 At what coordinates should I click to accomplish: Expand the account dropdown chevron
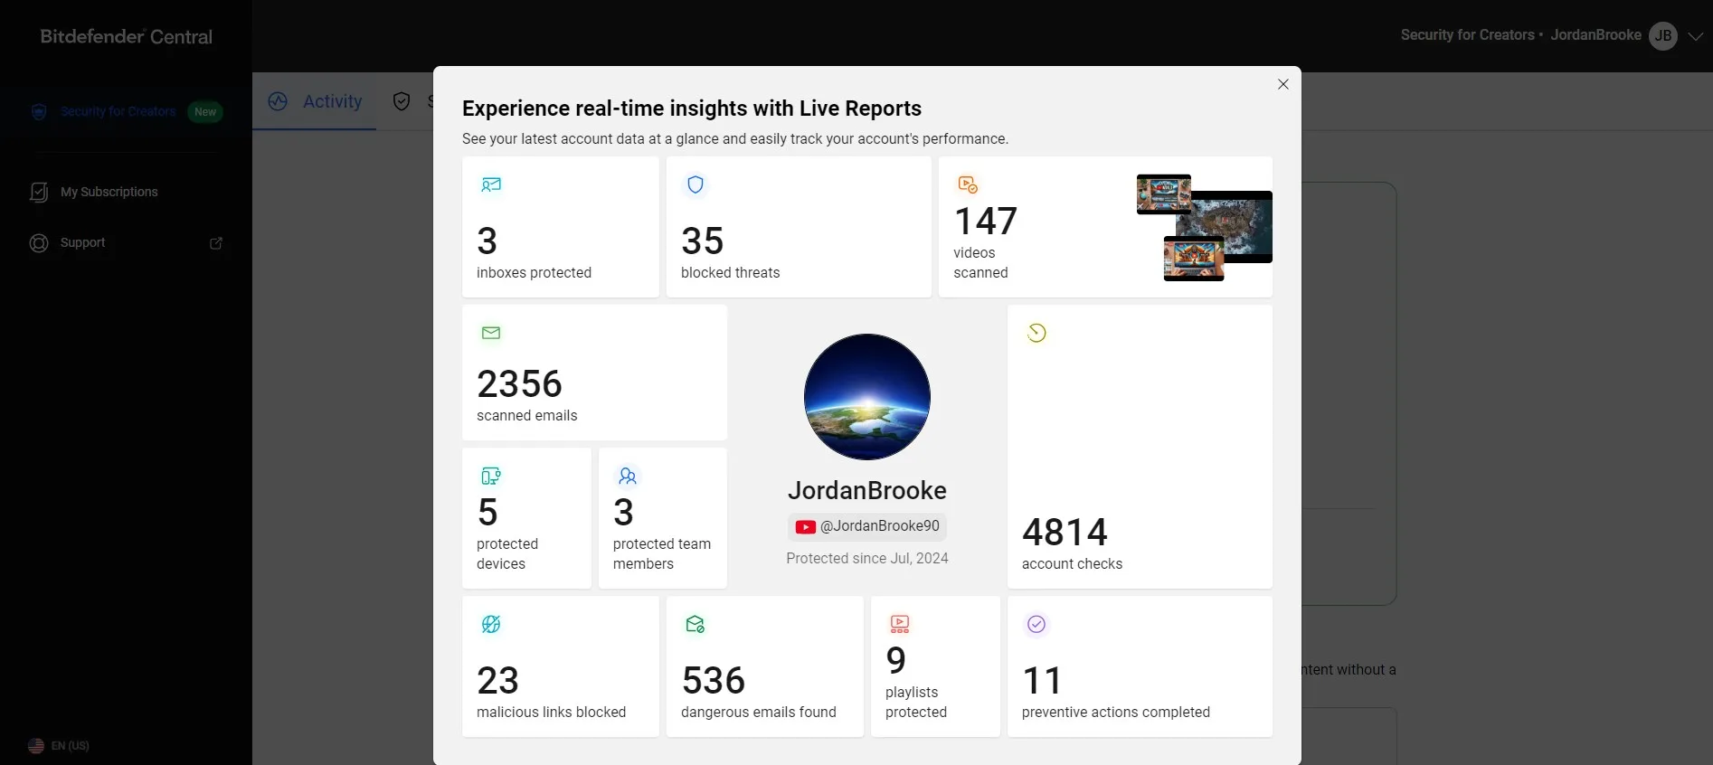coord(1696,36)
